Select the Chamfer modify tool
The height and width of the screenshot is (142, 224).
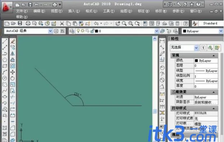pyautogui.click(x=13, y=128)
